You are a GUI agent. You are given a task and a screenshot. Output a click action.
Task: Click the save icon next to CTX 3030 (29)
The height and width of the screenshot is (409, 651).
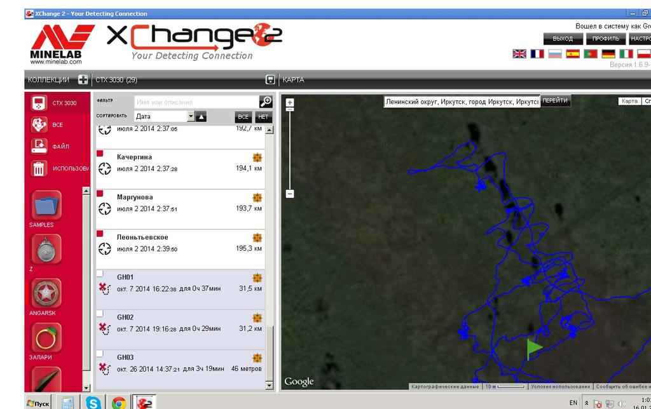pos(270,79)
